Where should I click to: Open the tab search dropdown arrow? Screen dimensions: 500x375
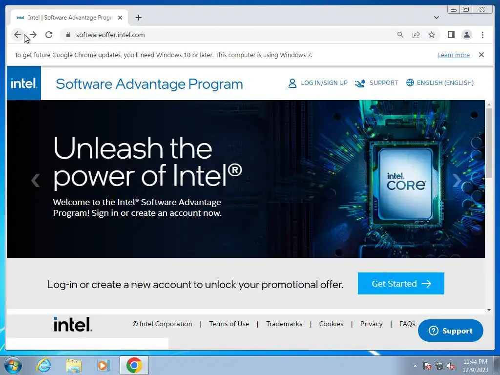tap(437, 18)
